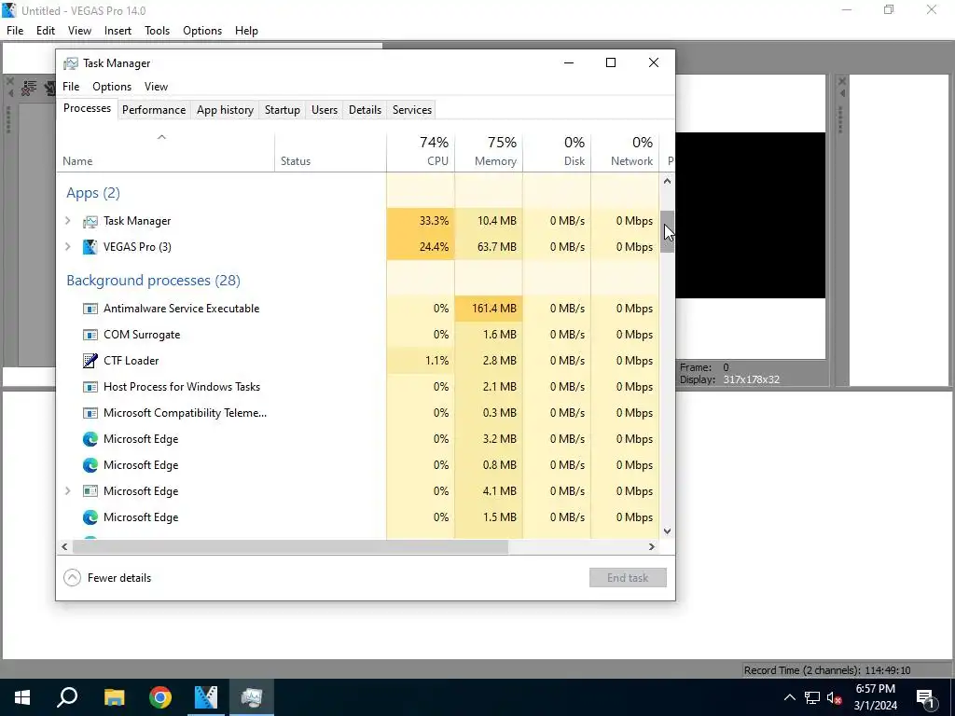955x716 pixels.
Task: Click the horizontal scrollbar right arrow
Action: [x=652, y=546]
